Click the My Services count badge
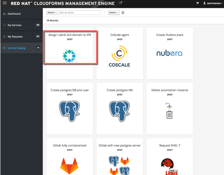224x175 pixels. [38, 25]
